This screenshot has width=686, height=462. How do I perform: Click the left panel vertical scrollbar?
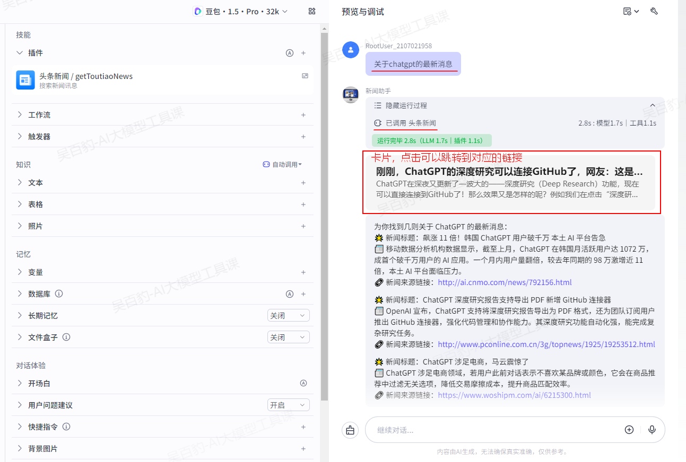[324, 216]
